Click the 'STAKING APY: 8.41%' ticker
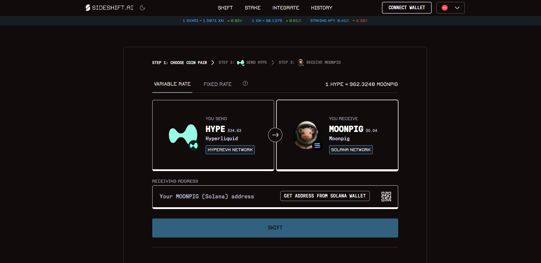 point(329,21)
